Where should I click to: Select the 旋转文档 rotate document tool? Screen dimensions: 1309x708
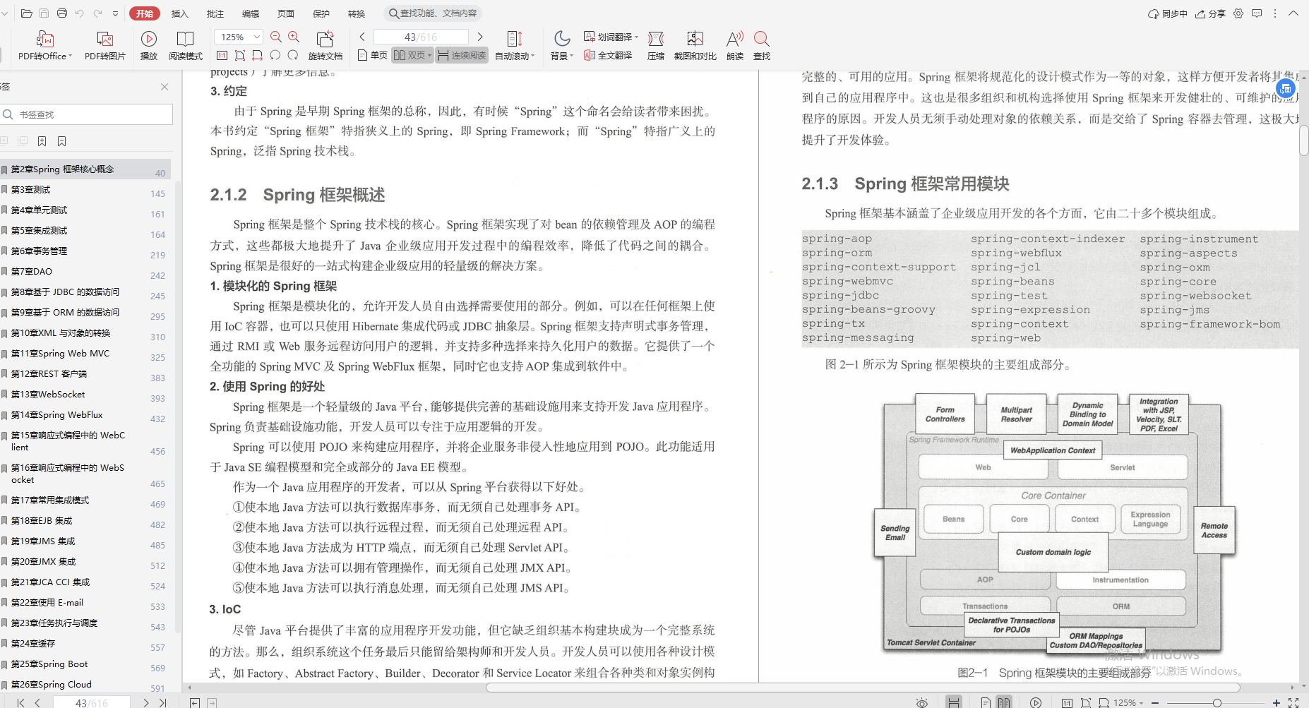pyautogui.click(x=325, y=44)
